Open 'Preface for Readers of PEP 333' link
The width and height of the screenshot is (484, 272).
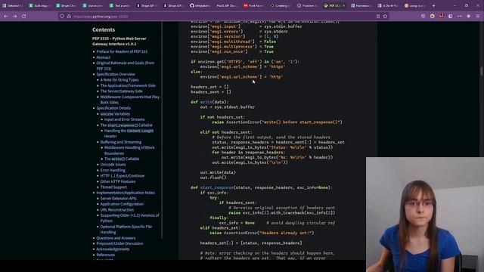pyautogui.click(x=122, y=51)
